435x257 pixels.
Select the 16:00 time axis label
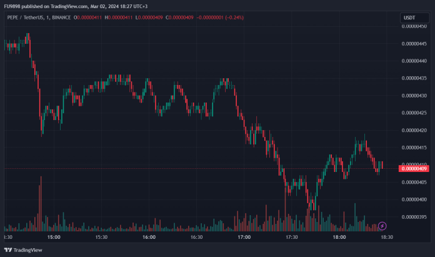149,238
